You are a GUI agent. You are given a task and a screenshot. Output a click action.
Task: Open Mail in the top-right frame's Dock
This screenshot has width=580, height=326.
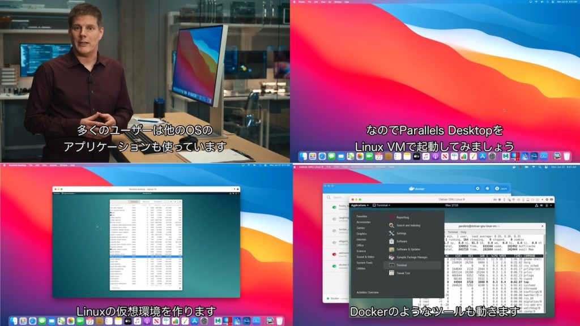point(340,156)
